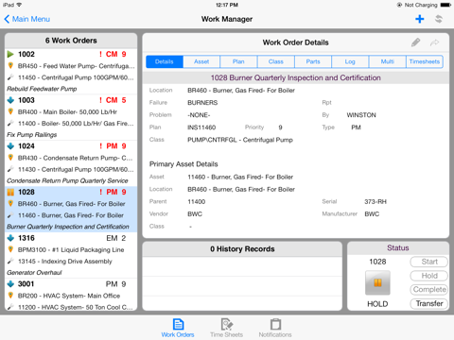Tap the Start status button
The width and height of the screenshot is (454, 340).
click(429, 262)
